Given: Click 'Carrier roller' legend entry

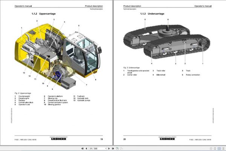Looking at the screenshot, I should [x=132, y=75].
